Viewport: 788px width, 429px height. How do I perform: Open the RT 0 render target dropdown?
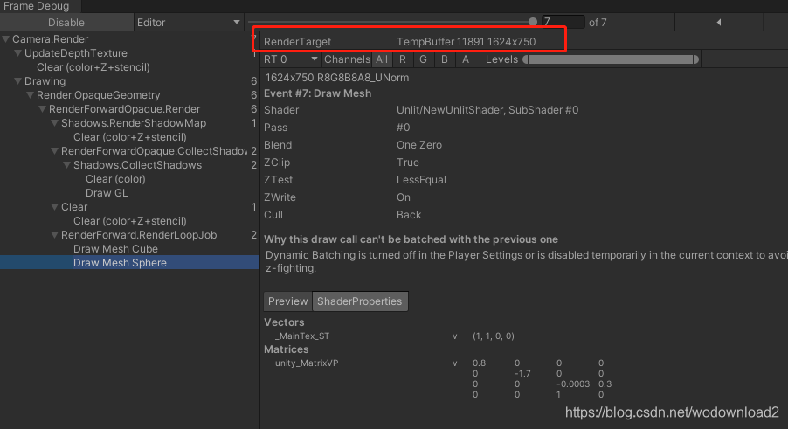point(290,59)
